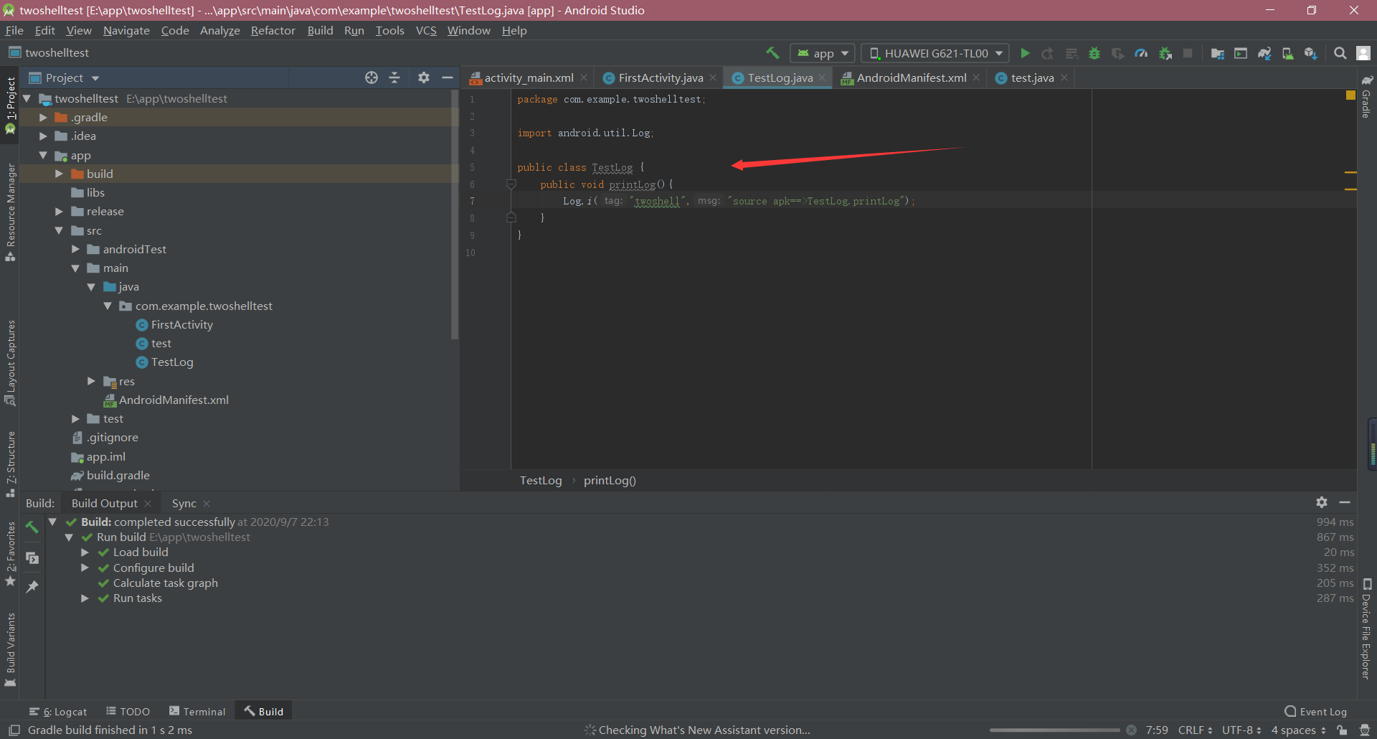Switch to the Sync tab in Build panel
Screen dimensions: 1377x739
click(184, 503)
